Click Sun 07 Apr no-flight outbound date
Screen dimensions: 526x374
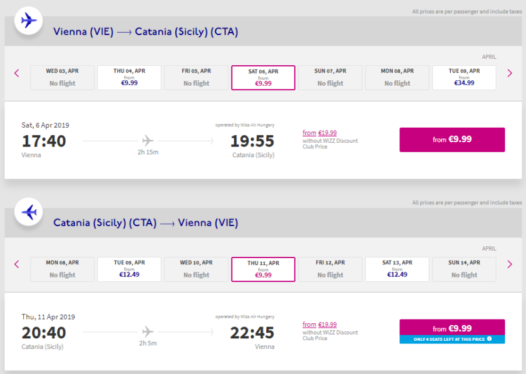click(330, 78)
